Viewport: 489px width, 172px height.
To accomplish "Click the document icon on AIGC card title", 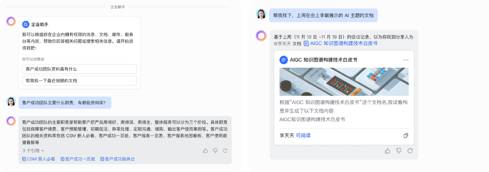I will tap(284, 60).
